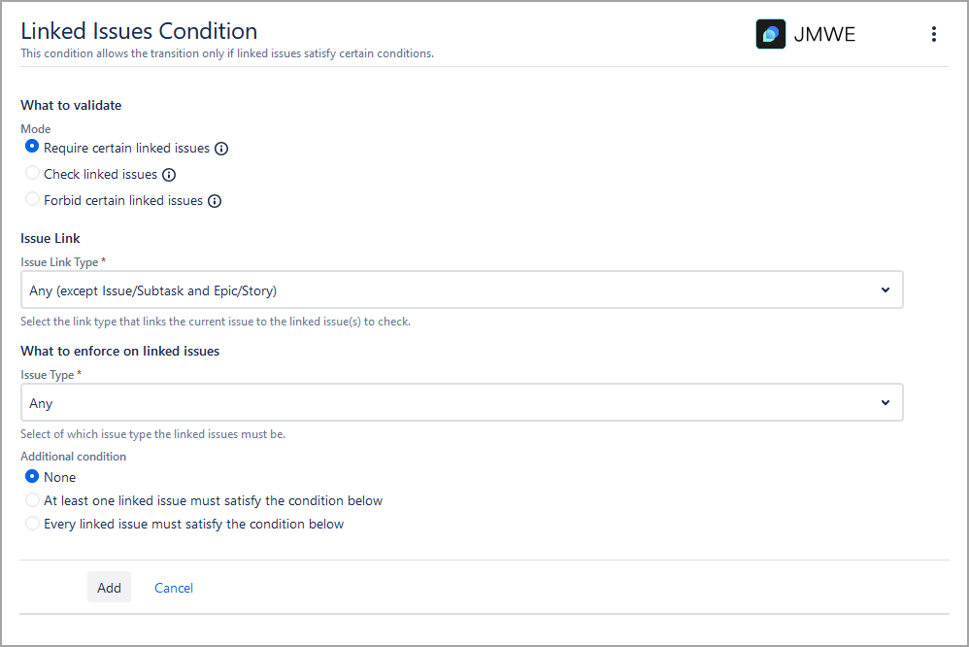Open the Issue Type dropdown showing Any
Viewport: 969px width, 647px height.
coord(461,402)
